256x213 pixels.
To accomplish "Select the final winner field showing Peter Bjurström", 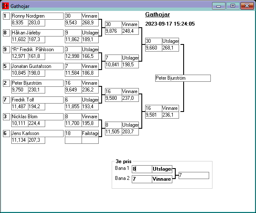I will click(x=182, y=78).
